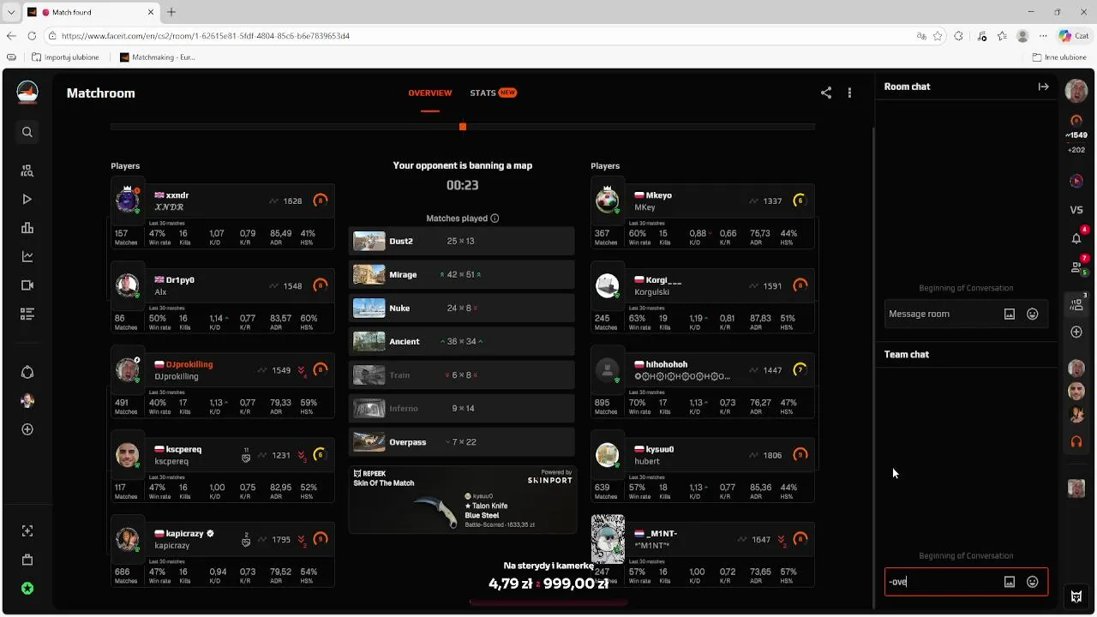
Task: Open the user avatar atop right rail
Action: coord(1076,90)
